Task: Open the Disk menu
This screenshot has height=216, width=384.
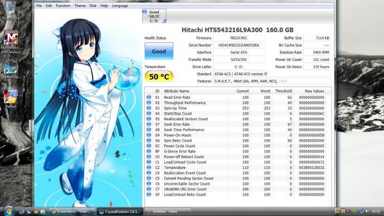Action: point(93,6)
